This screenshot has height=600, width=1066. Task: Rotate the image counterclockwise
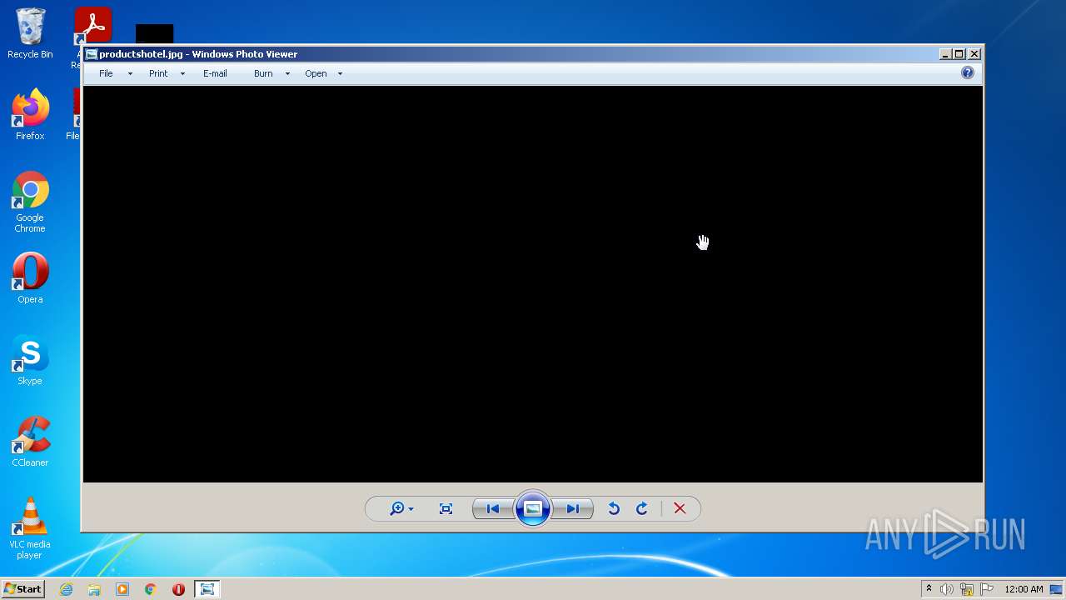(614, 508)
